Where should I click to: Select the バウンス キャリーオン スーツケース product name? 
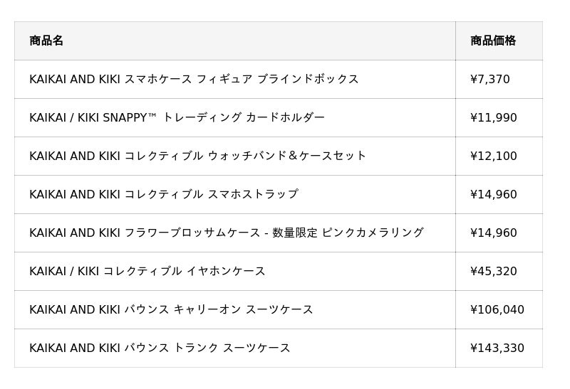click(171, 309)
